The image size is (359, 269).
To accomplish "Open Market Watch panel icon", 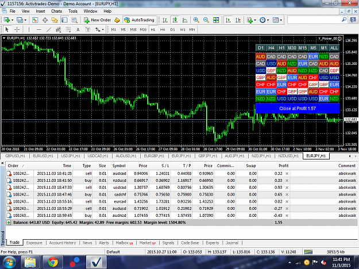I will [35, 20].
